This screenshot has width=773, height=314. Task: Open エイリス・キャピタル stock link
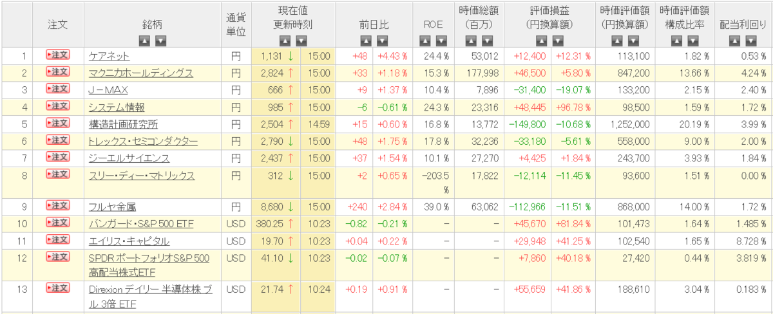129,241
